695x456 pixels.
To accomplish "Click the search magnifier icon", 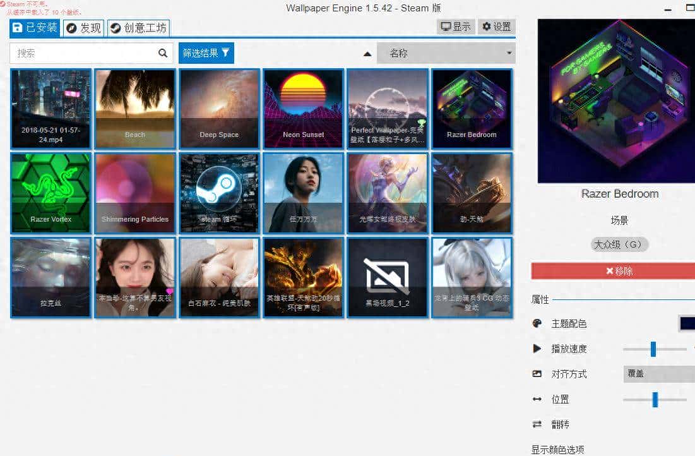I will pyautogui.click(x=163, y=54).
